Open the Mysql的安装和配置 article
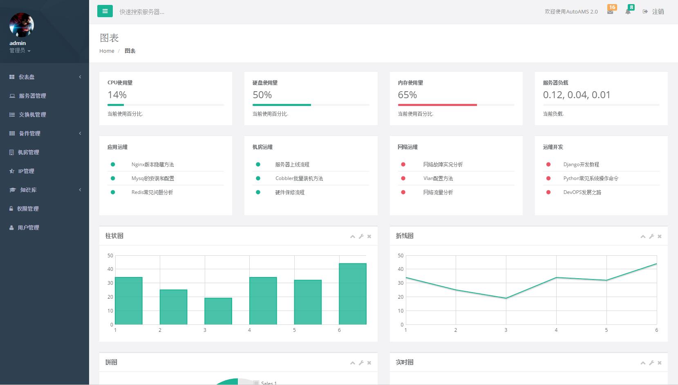 [152, 178]
